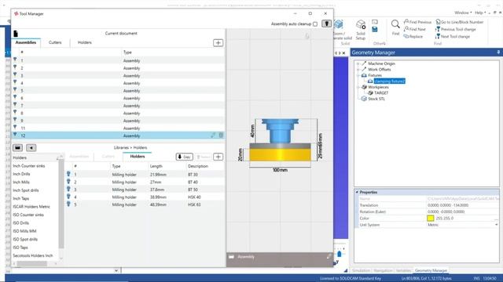This screenshot has height=282, width=503.
Task: Pin the Geometry Manager panel
Action: click(x=498, y=52)
